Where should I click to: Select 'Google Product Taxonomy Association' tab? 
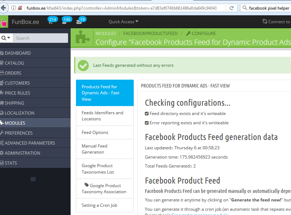(x=105, y=189)
